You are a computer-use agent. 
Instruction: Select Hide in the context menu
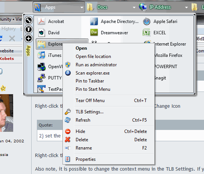coord(108,131)
